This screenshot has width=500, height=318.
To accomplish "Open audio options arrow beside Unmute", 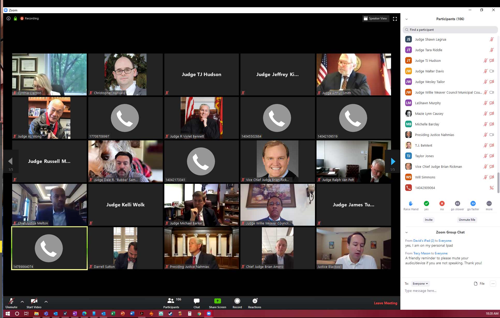I will point(22,301).
